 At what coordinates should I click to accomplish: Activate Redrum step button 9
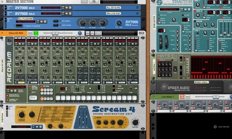99,98
